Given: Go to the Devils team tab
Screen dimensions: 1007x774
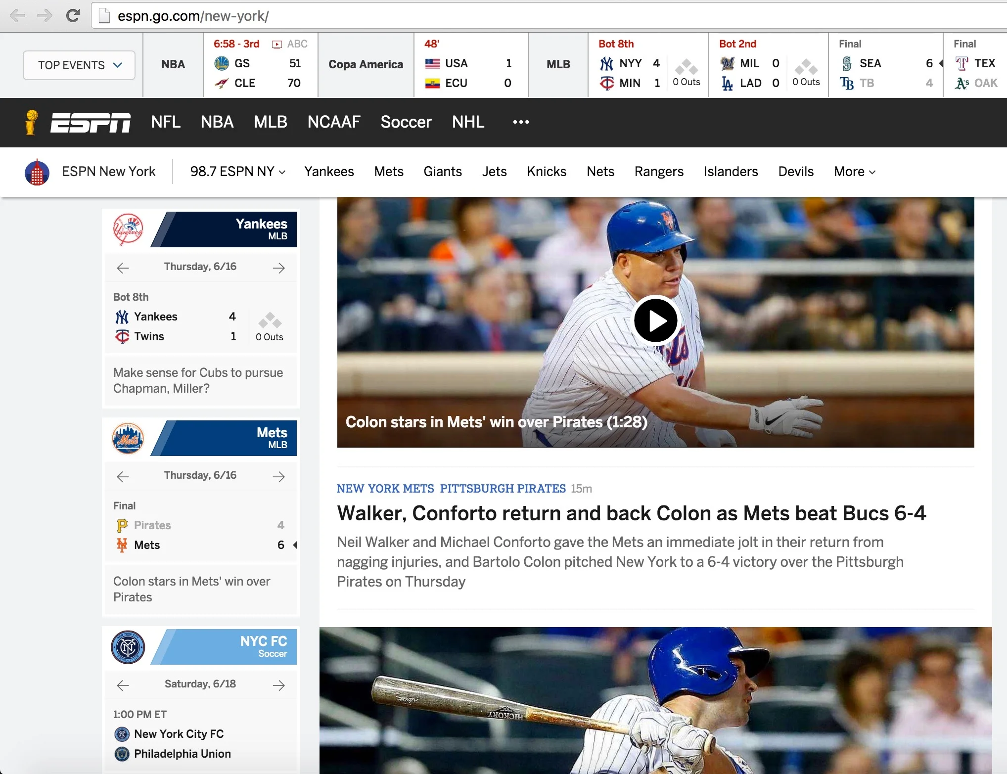Looking at the screenshot, I should [x=796, y=172].
